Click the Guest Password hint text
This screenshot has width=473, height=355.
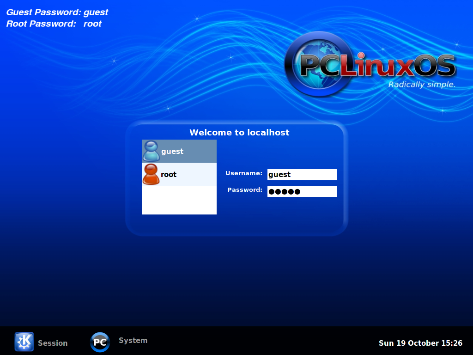tap(57, 12)
